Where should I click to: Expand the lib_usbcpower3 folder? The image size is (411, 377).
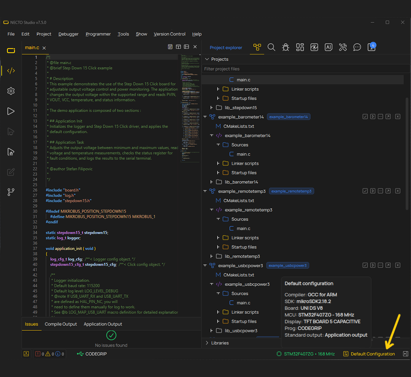211,331
